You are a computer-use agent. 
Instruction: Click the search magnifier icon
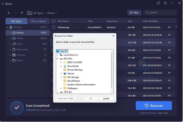[x=147, y=12]
